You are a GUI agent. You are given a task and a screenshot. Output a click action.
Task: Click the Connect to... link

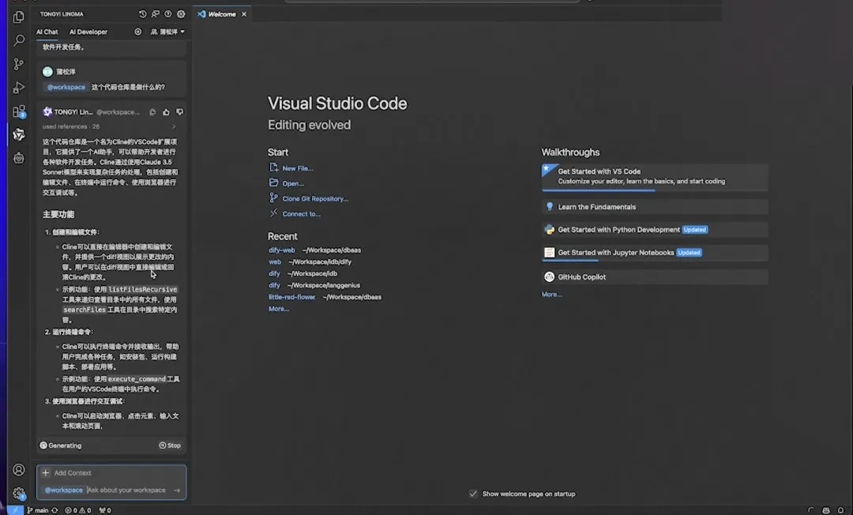[301, 214]
